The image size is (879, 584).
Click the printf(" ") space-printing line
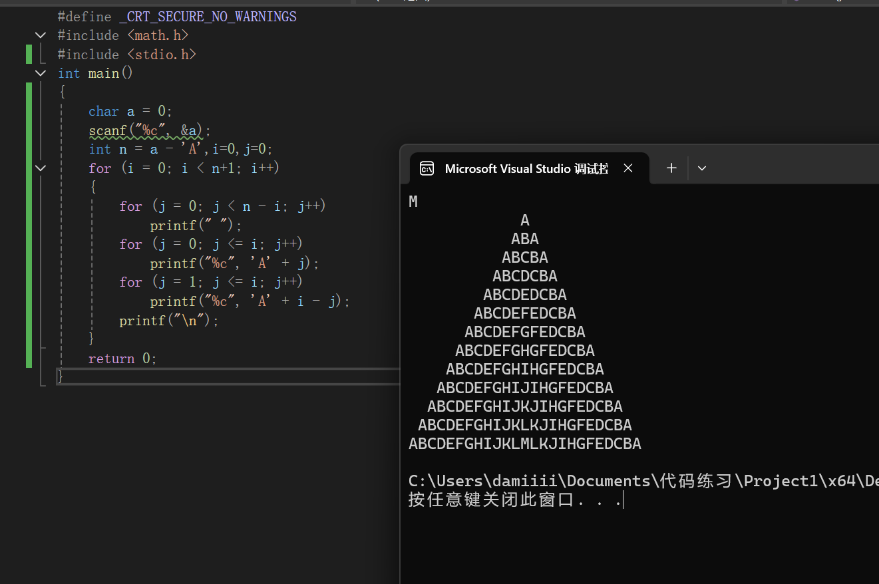click(x=196, y=225)
